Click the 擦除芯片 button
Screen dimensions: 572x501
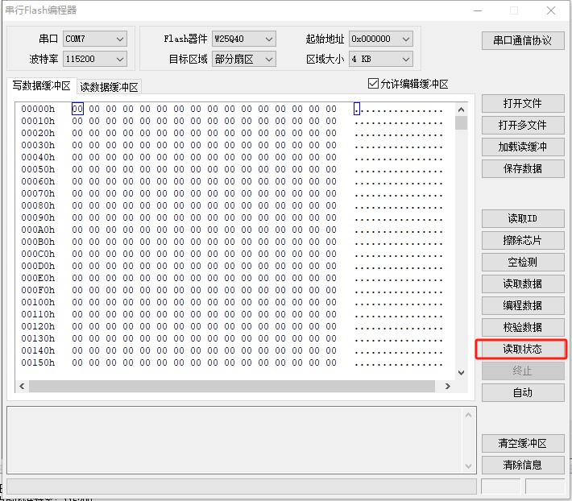pyautogui.click(x=522, y=240)
